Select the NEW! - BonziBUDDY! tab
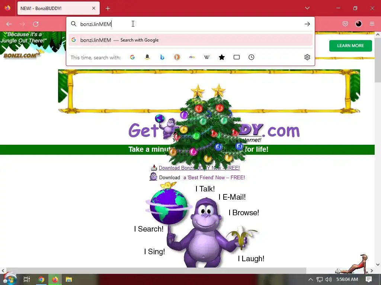Screen dimensions: 381x285 click(x=58, y=8)
